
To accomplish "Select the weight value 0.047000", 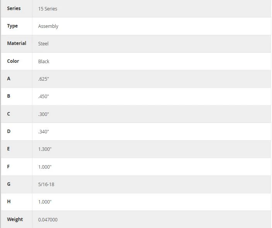I will coord(48,219).
